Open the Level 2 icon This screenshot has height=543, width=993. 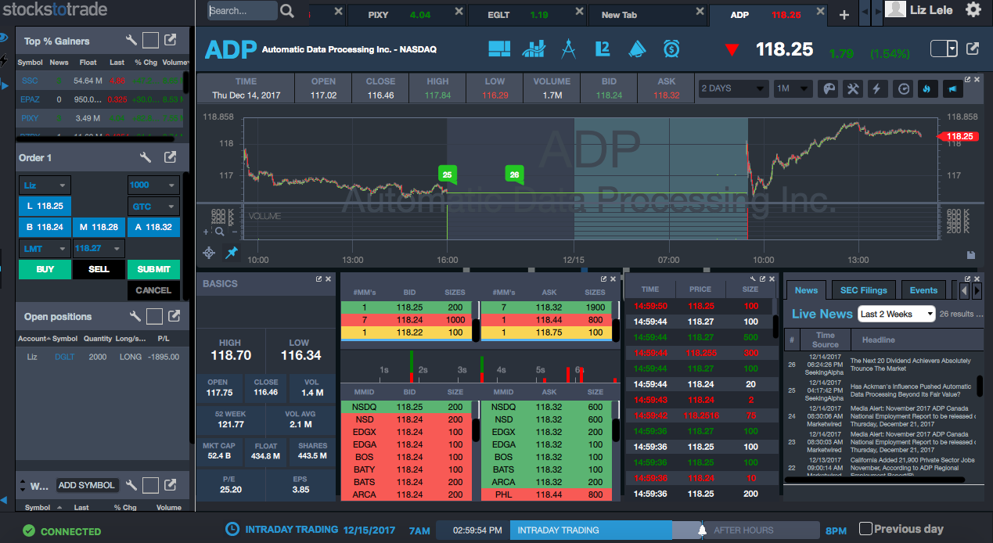[602, 49]
